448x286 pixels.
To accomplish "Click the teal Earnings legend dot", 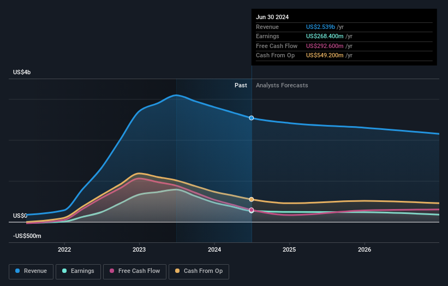I will [64, 271].
